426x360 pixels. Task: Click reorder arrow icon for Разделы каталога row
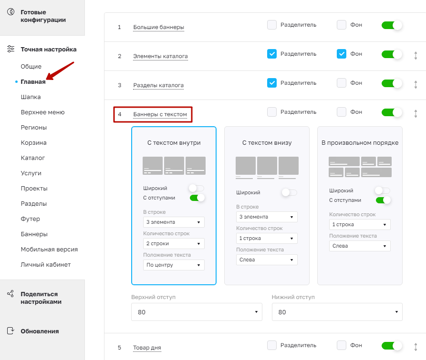click(416, 85)
